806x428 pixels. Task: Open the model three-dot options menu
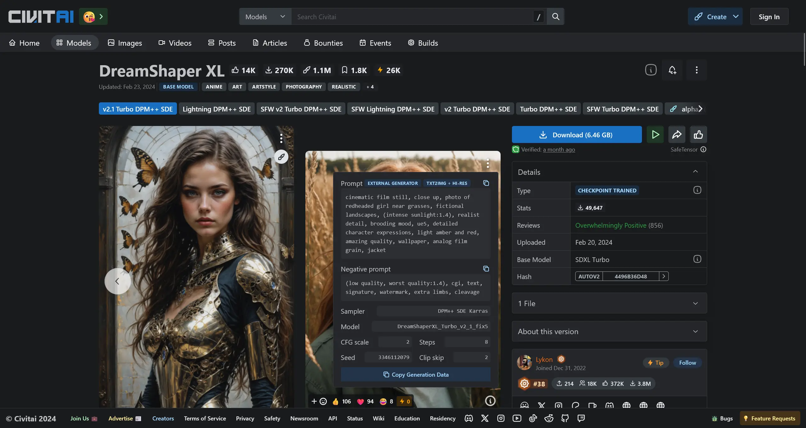pos(696,70)
